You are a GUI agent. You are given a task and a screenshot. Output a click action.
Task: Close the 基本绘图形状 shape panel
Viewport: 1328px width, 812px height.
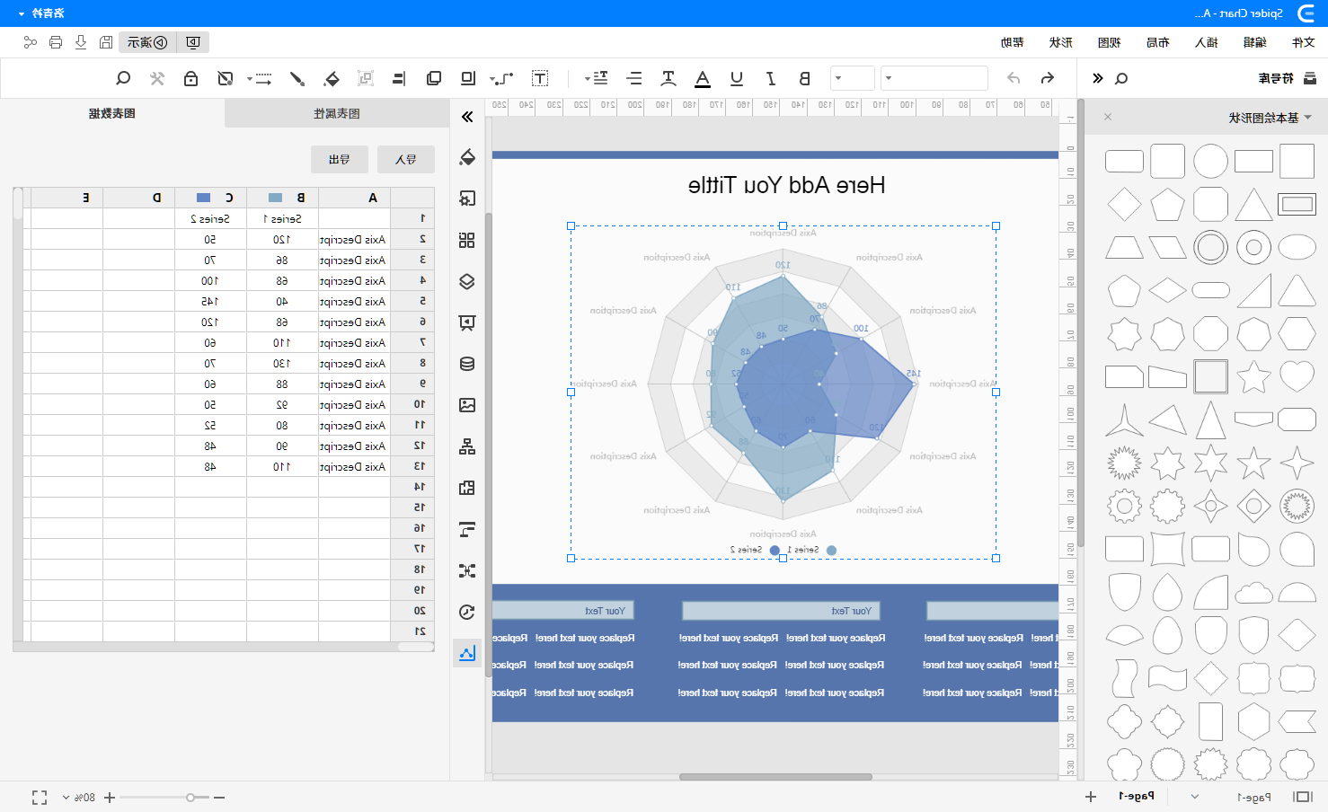[1108, 117]
